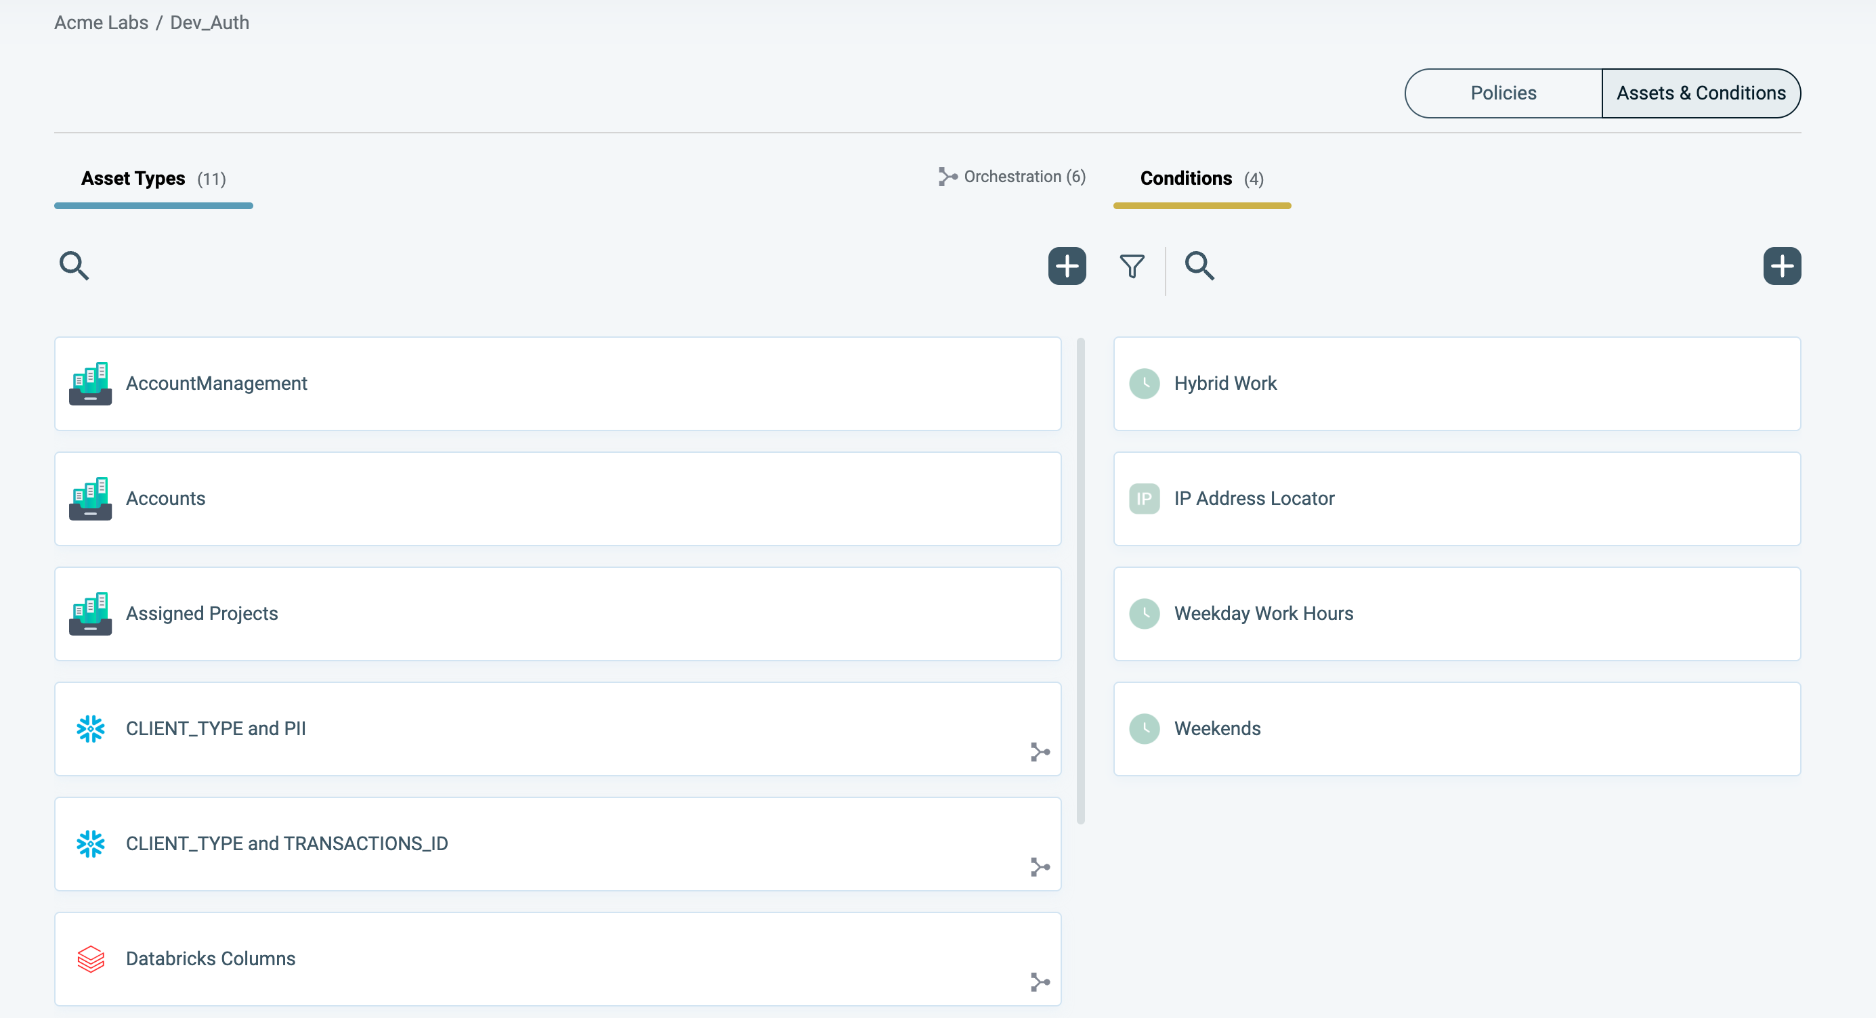Select the Conditions tab
The height and width of the screenshot is (1018, 1876).
click(1201, 179)
